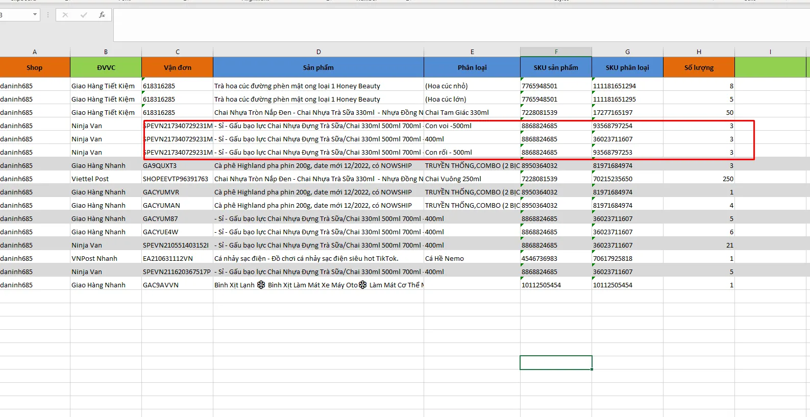Image resolution: width=810 pixels, height=417 pixels.
Task: Select the 'Cá Hề Nemo' variant cell
Action: pyautogui.click(x=472, y=258)
